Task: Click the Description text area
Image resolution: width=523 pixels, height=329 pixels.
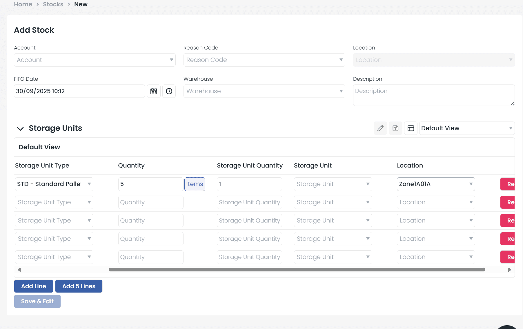Action: tap(433, 95)
